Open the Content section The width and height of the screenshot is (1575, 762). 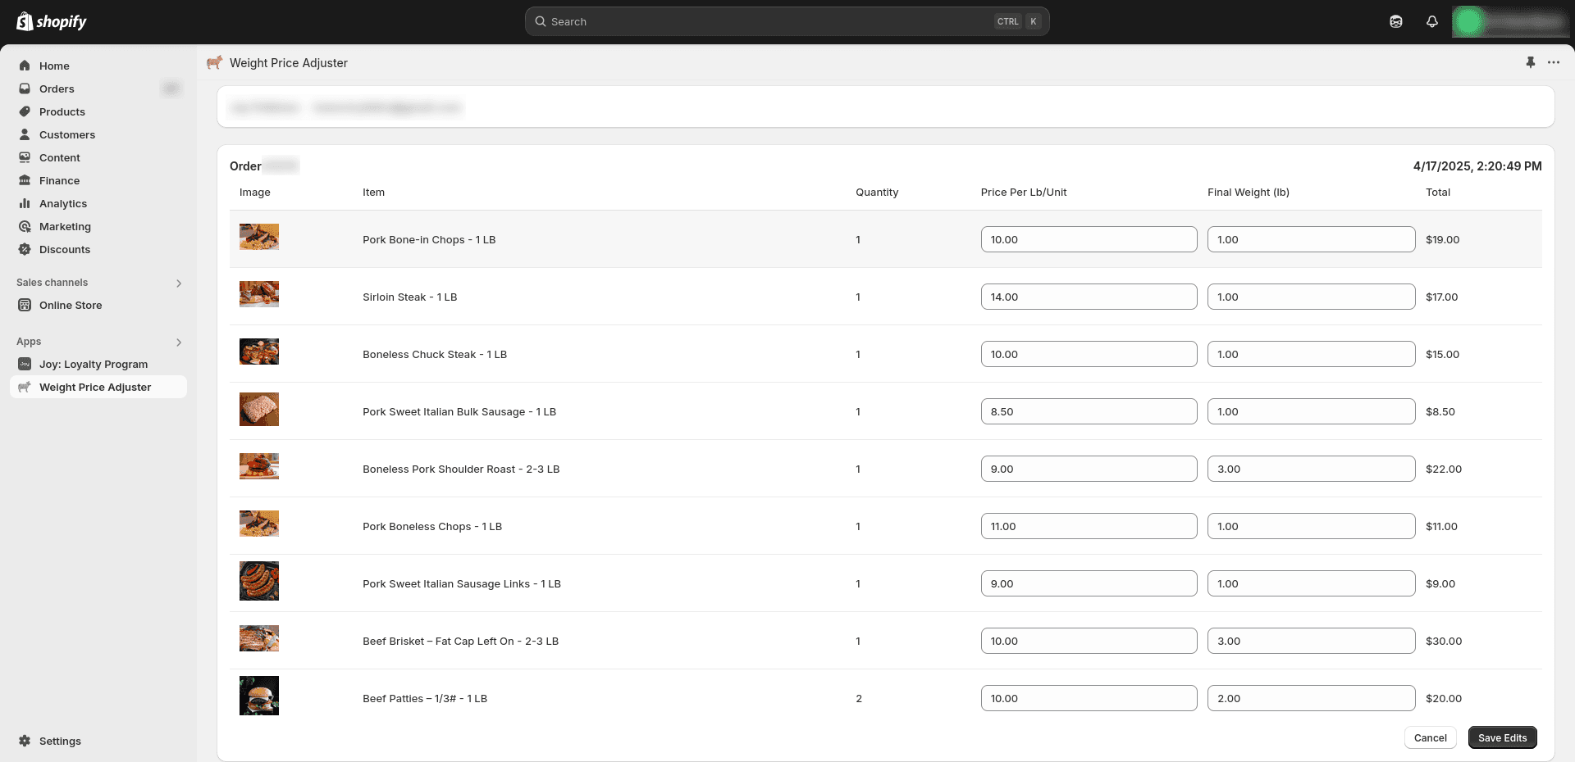(60, 157)
